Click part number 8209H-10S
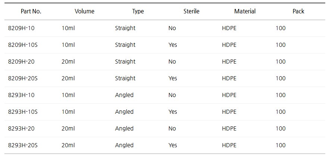 23,45
